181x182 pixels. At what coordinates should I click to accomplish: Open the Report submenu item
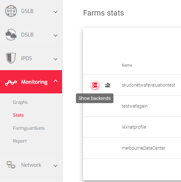(20, 141)
